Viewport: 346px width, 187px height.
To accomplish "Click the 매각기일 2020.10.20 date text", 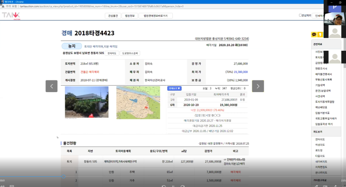I will pyautogui.click(x=227, y=45).
